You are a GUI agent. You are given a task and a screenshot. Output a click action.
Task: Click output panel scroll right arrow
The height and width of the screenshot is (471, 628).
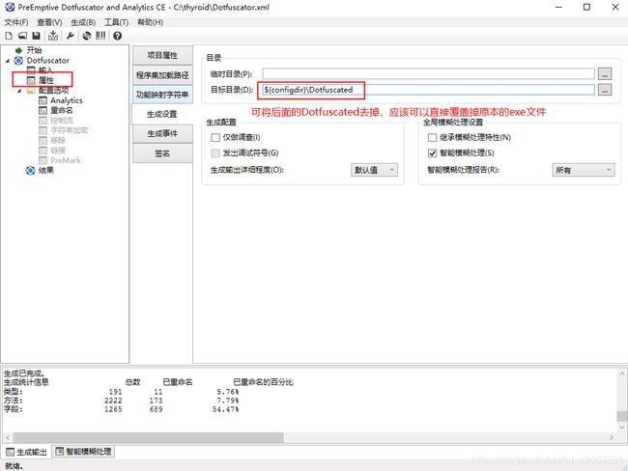pyautogui.click(x=612, y=438)
